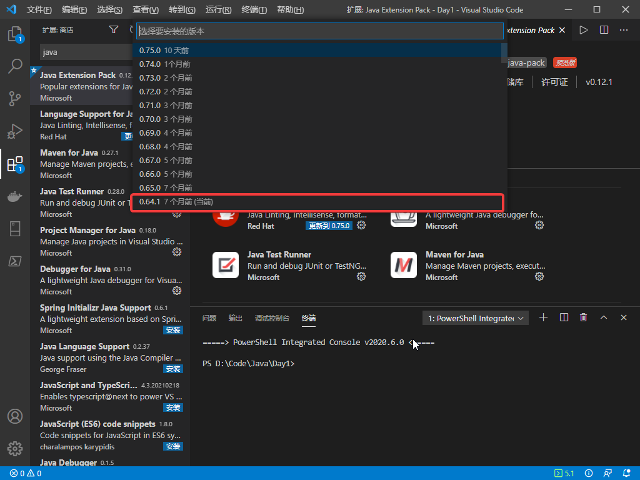The height and width of the screenshot is (480, 640).
Task: Split the editor with split icon
Action: (604, 30)
